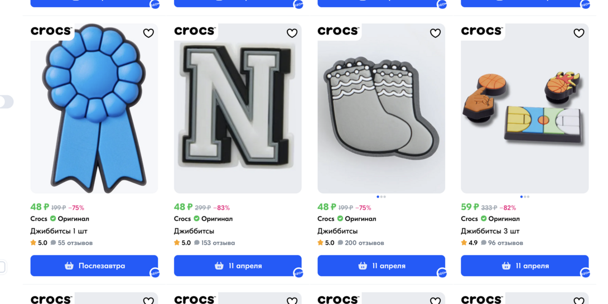Click heart icon on grey socks charm

pos(435,33)
